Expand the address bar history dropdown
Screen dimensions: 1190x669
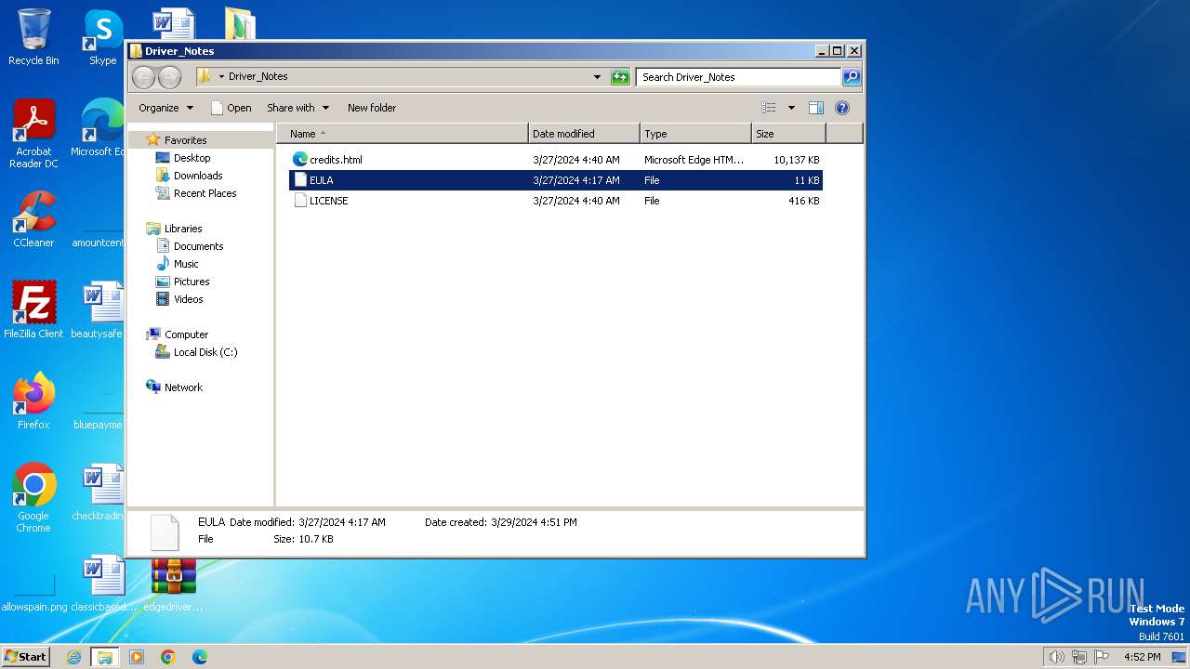597,77
